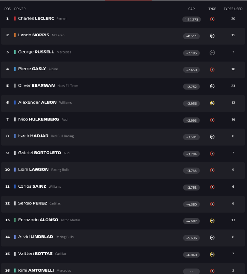The height and width of the screenshot is (274, 247).
Task: Click Alonso's yellow medium tyre icon
Action: [x=212, y=221]
